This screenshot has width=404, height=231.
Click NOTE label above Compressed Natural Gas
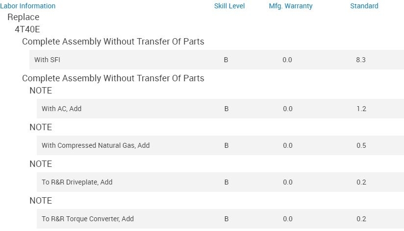(x=41, y=127)
